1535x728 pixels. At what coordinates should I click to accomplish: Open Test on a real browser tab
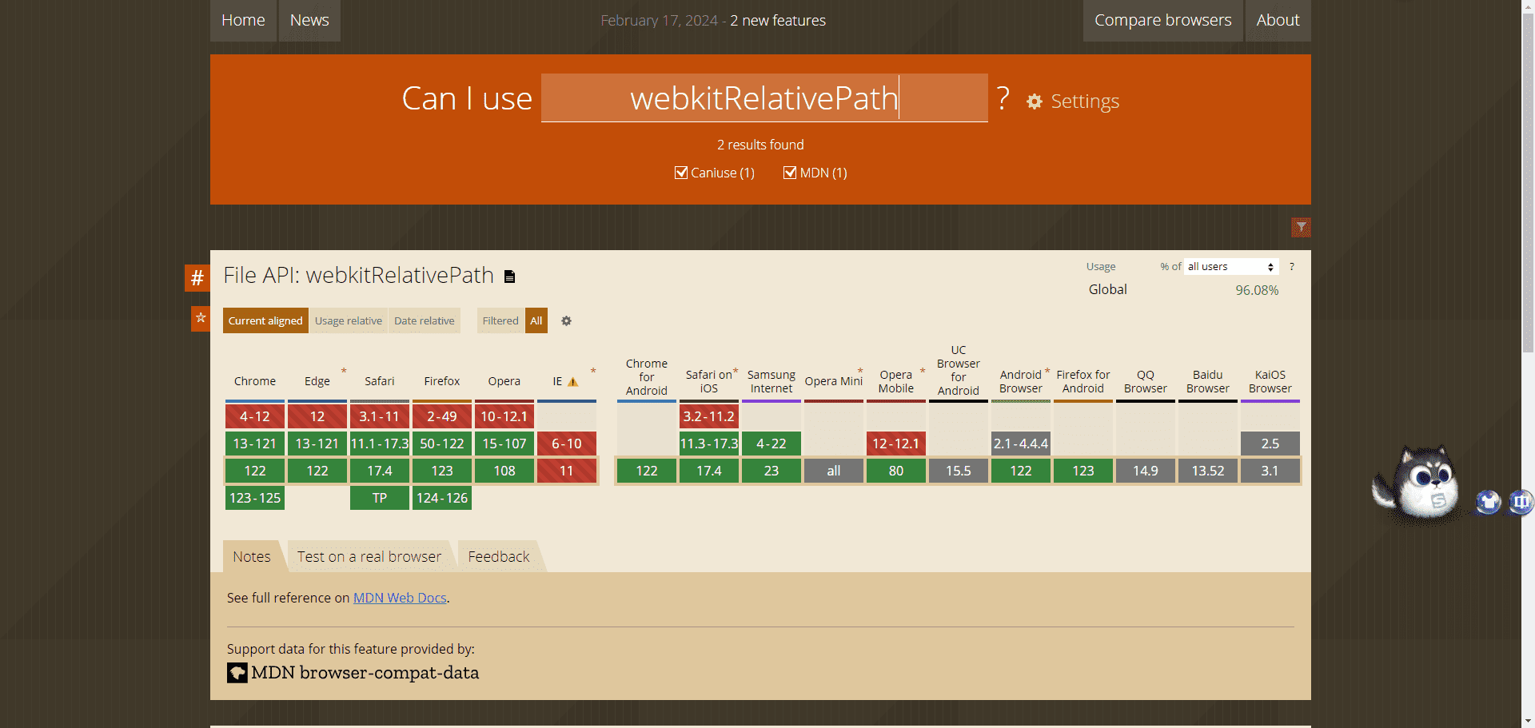click(x=369, y=556)
